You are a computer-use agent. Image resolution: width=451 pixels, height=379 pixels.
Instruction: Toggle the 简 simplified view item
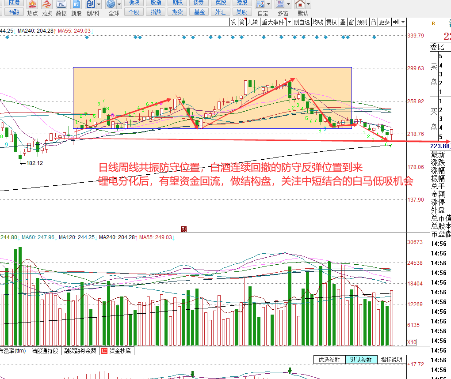click(242, 22)
